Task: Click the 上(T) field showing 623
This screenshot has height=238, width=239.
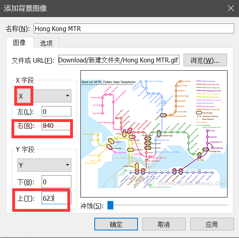Action: [x=56, y=198]
